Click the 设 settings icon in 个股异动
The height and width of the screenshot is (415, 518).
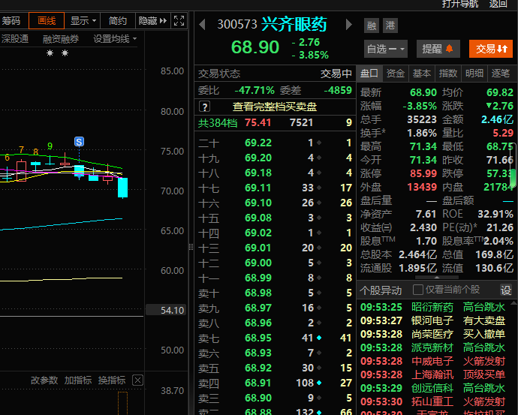tap(506, 290)
